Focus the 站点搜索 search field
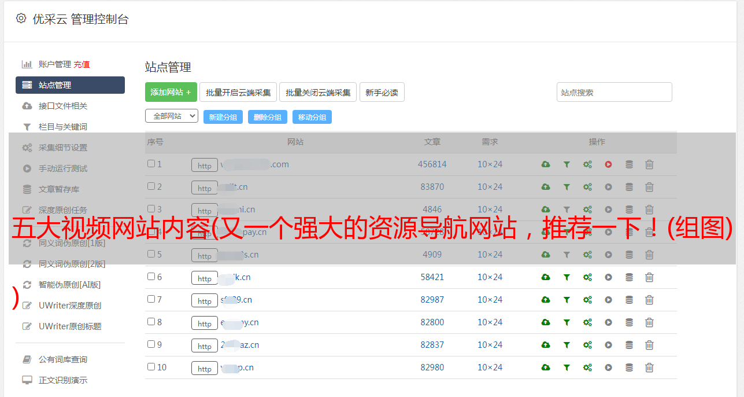The height and width of the screenshot is (397, 744). [615, 92]
